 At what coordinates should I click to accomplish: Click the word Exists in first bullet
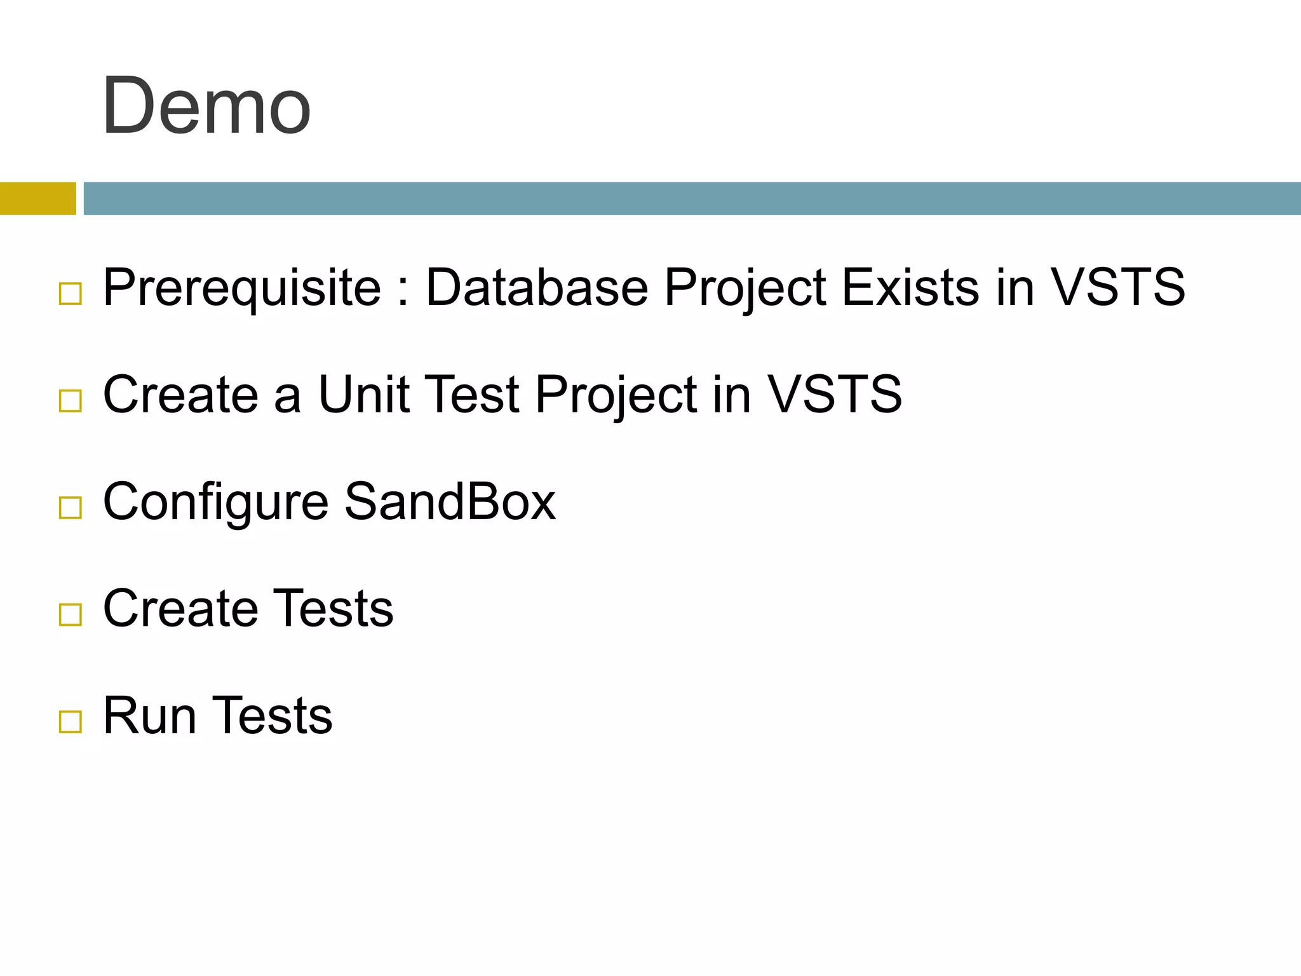(x=910, y=287)
